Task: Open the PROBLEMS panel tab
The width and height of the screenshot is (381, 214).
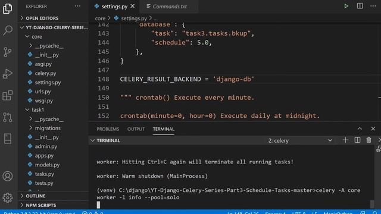Action: [108, 129]
